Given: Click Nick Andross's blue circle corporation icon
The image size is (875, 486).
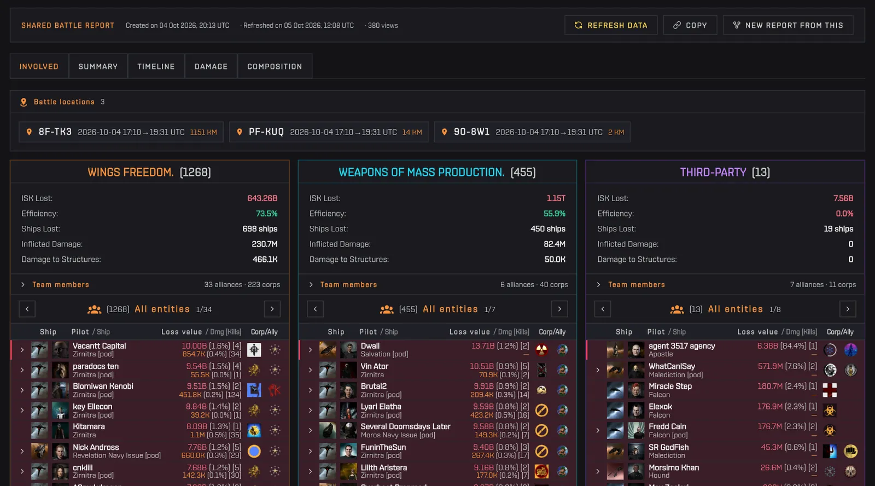Looking at the screenshot, I should (254, 451).
